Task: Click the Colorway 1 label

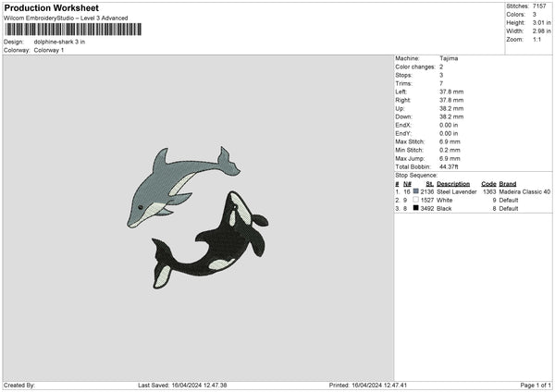Action: pos(49,50)
